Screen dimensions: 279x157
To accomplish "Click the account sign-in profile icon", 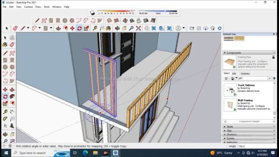I will click(178, 28).
